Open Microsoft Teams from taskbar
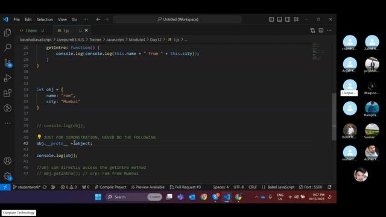This screenshot has height=217, width=386. coord(180,197)
